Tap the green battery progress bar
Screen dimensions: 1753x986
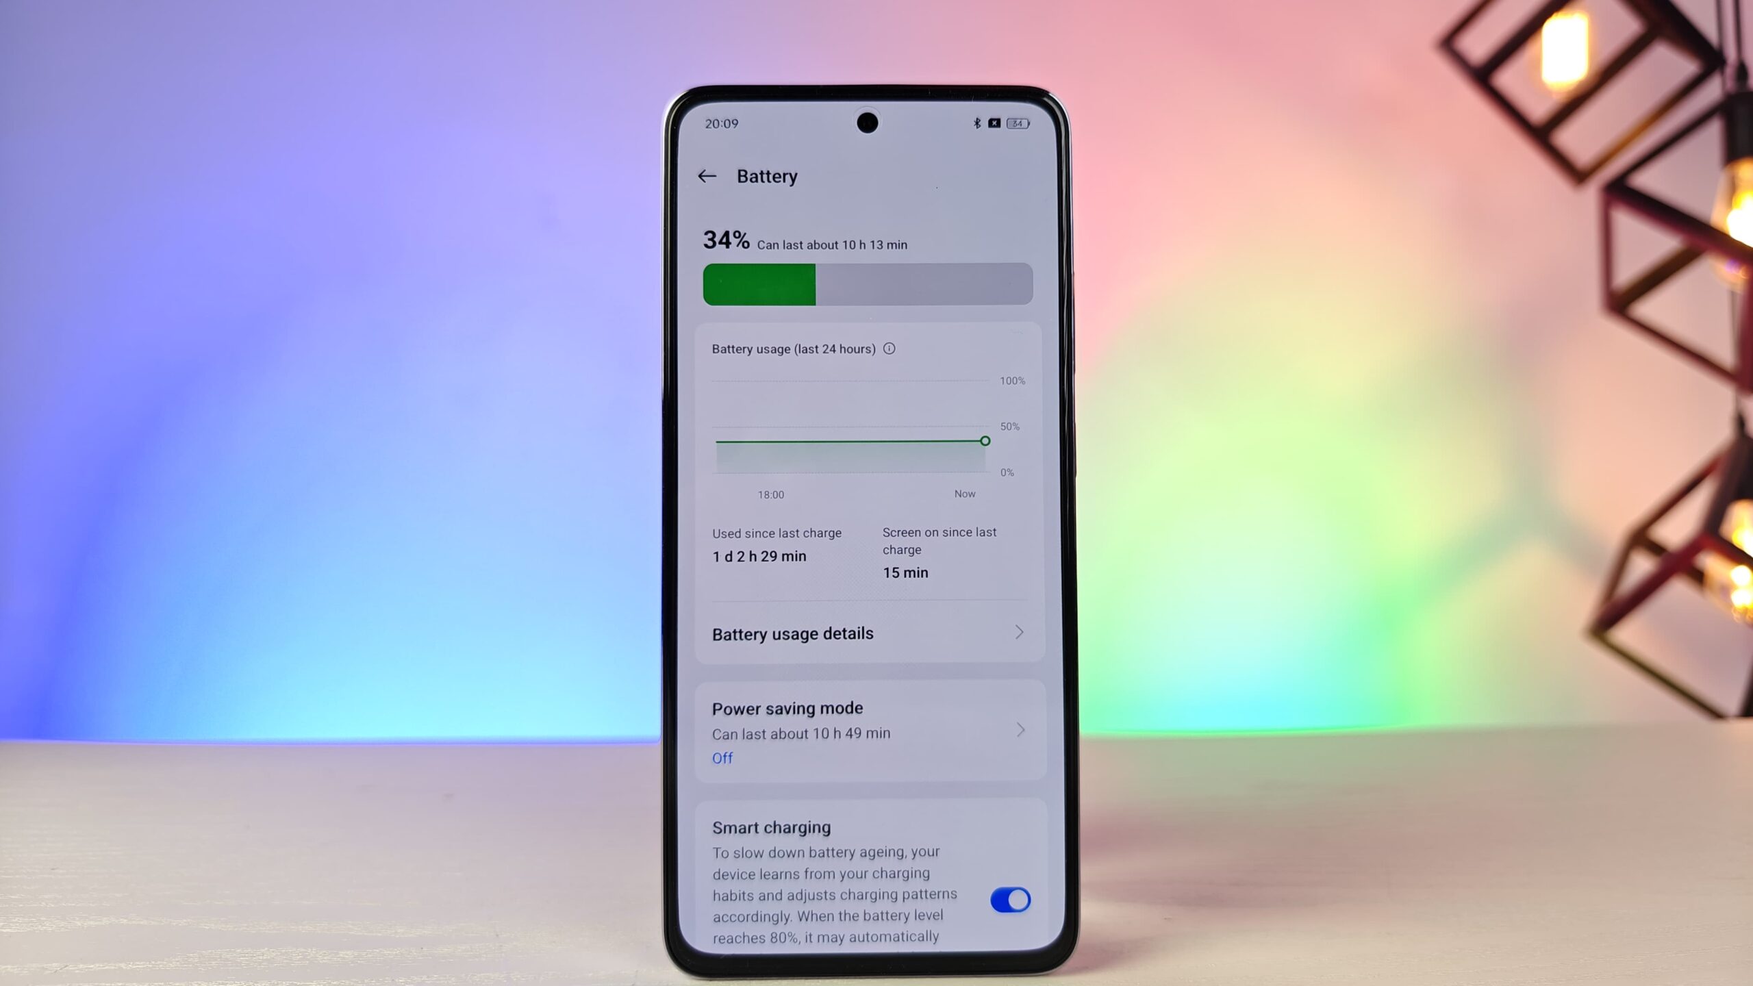(759, 284)
